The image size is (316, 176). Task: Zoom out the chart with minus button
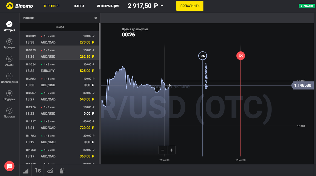163,150
